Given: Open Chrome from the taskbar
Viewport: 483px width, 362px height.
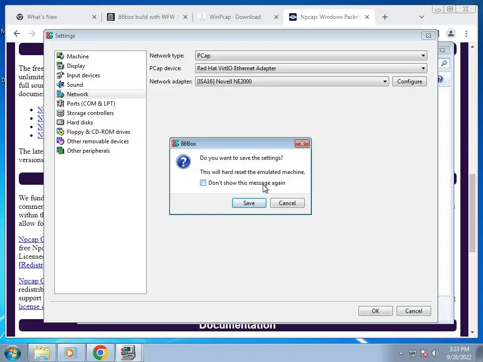Looking at the screenshot, I should coord(100,353).
